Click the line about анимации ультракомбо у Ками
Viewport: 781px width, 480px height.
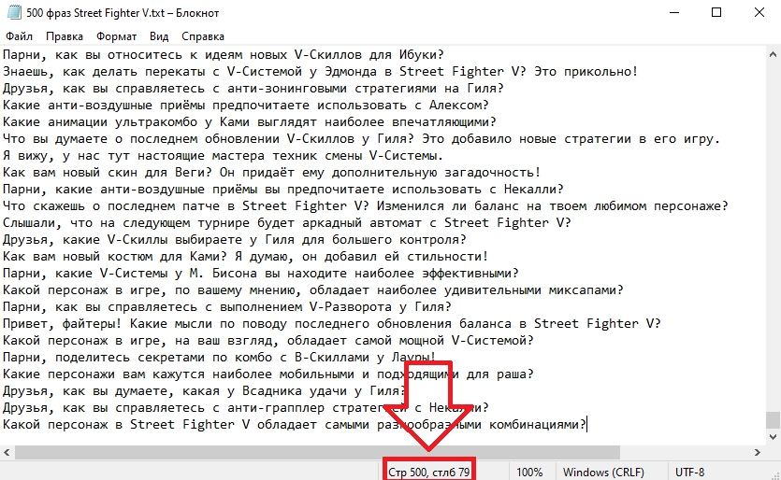[x=250, y=122]
